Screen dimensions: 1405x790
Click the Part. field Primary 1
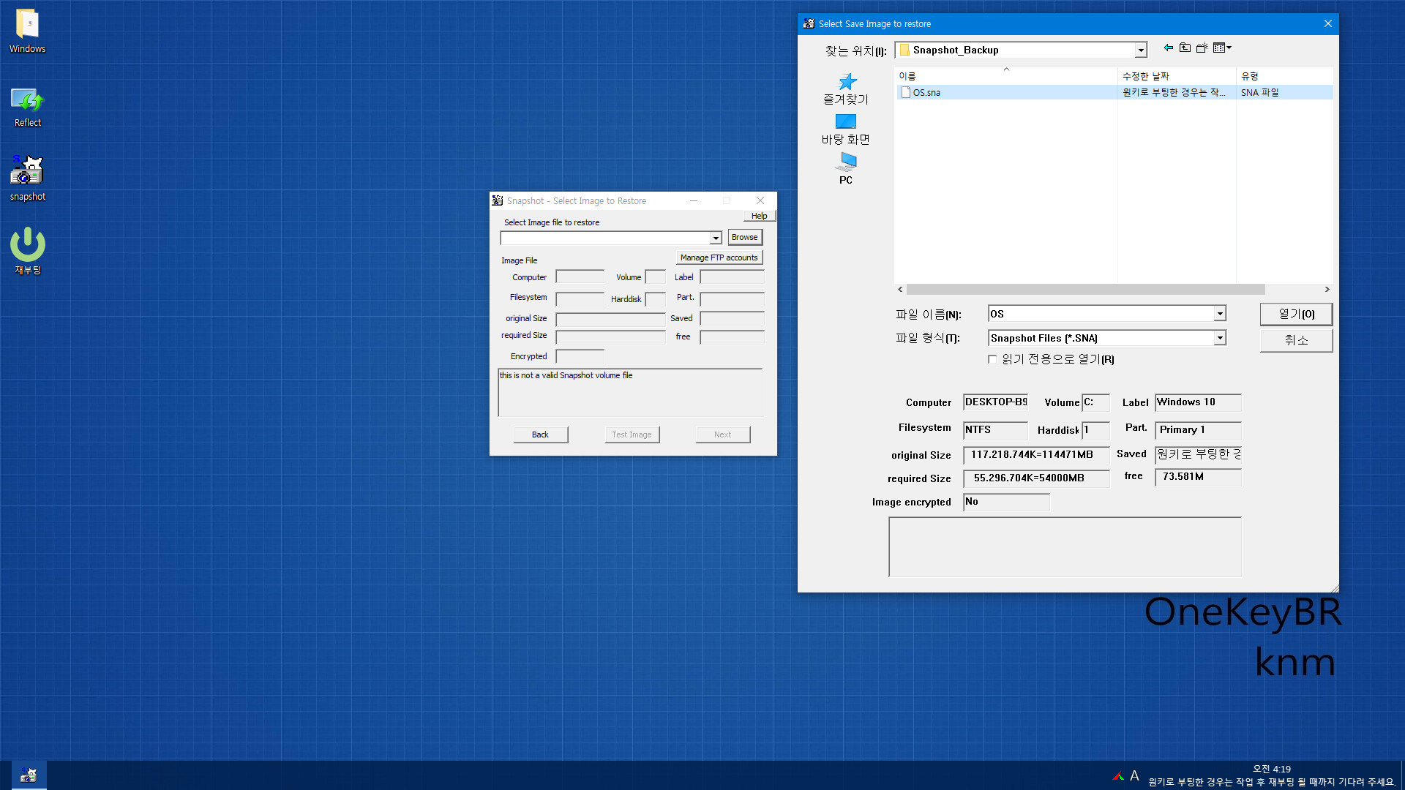[1199, 430]
